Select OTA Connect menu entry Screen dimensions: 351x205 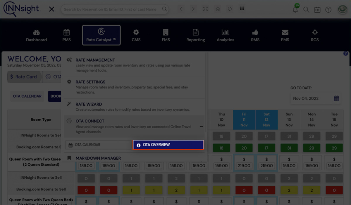[135, 126]
